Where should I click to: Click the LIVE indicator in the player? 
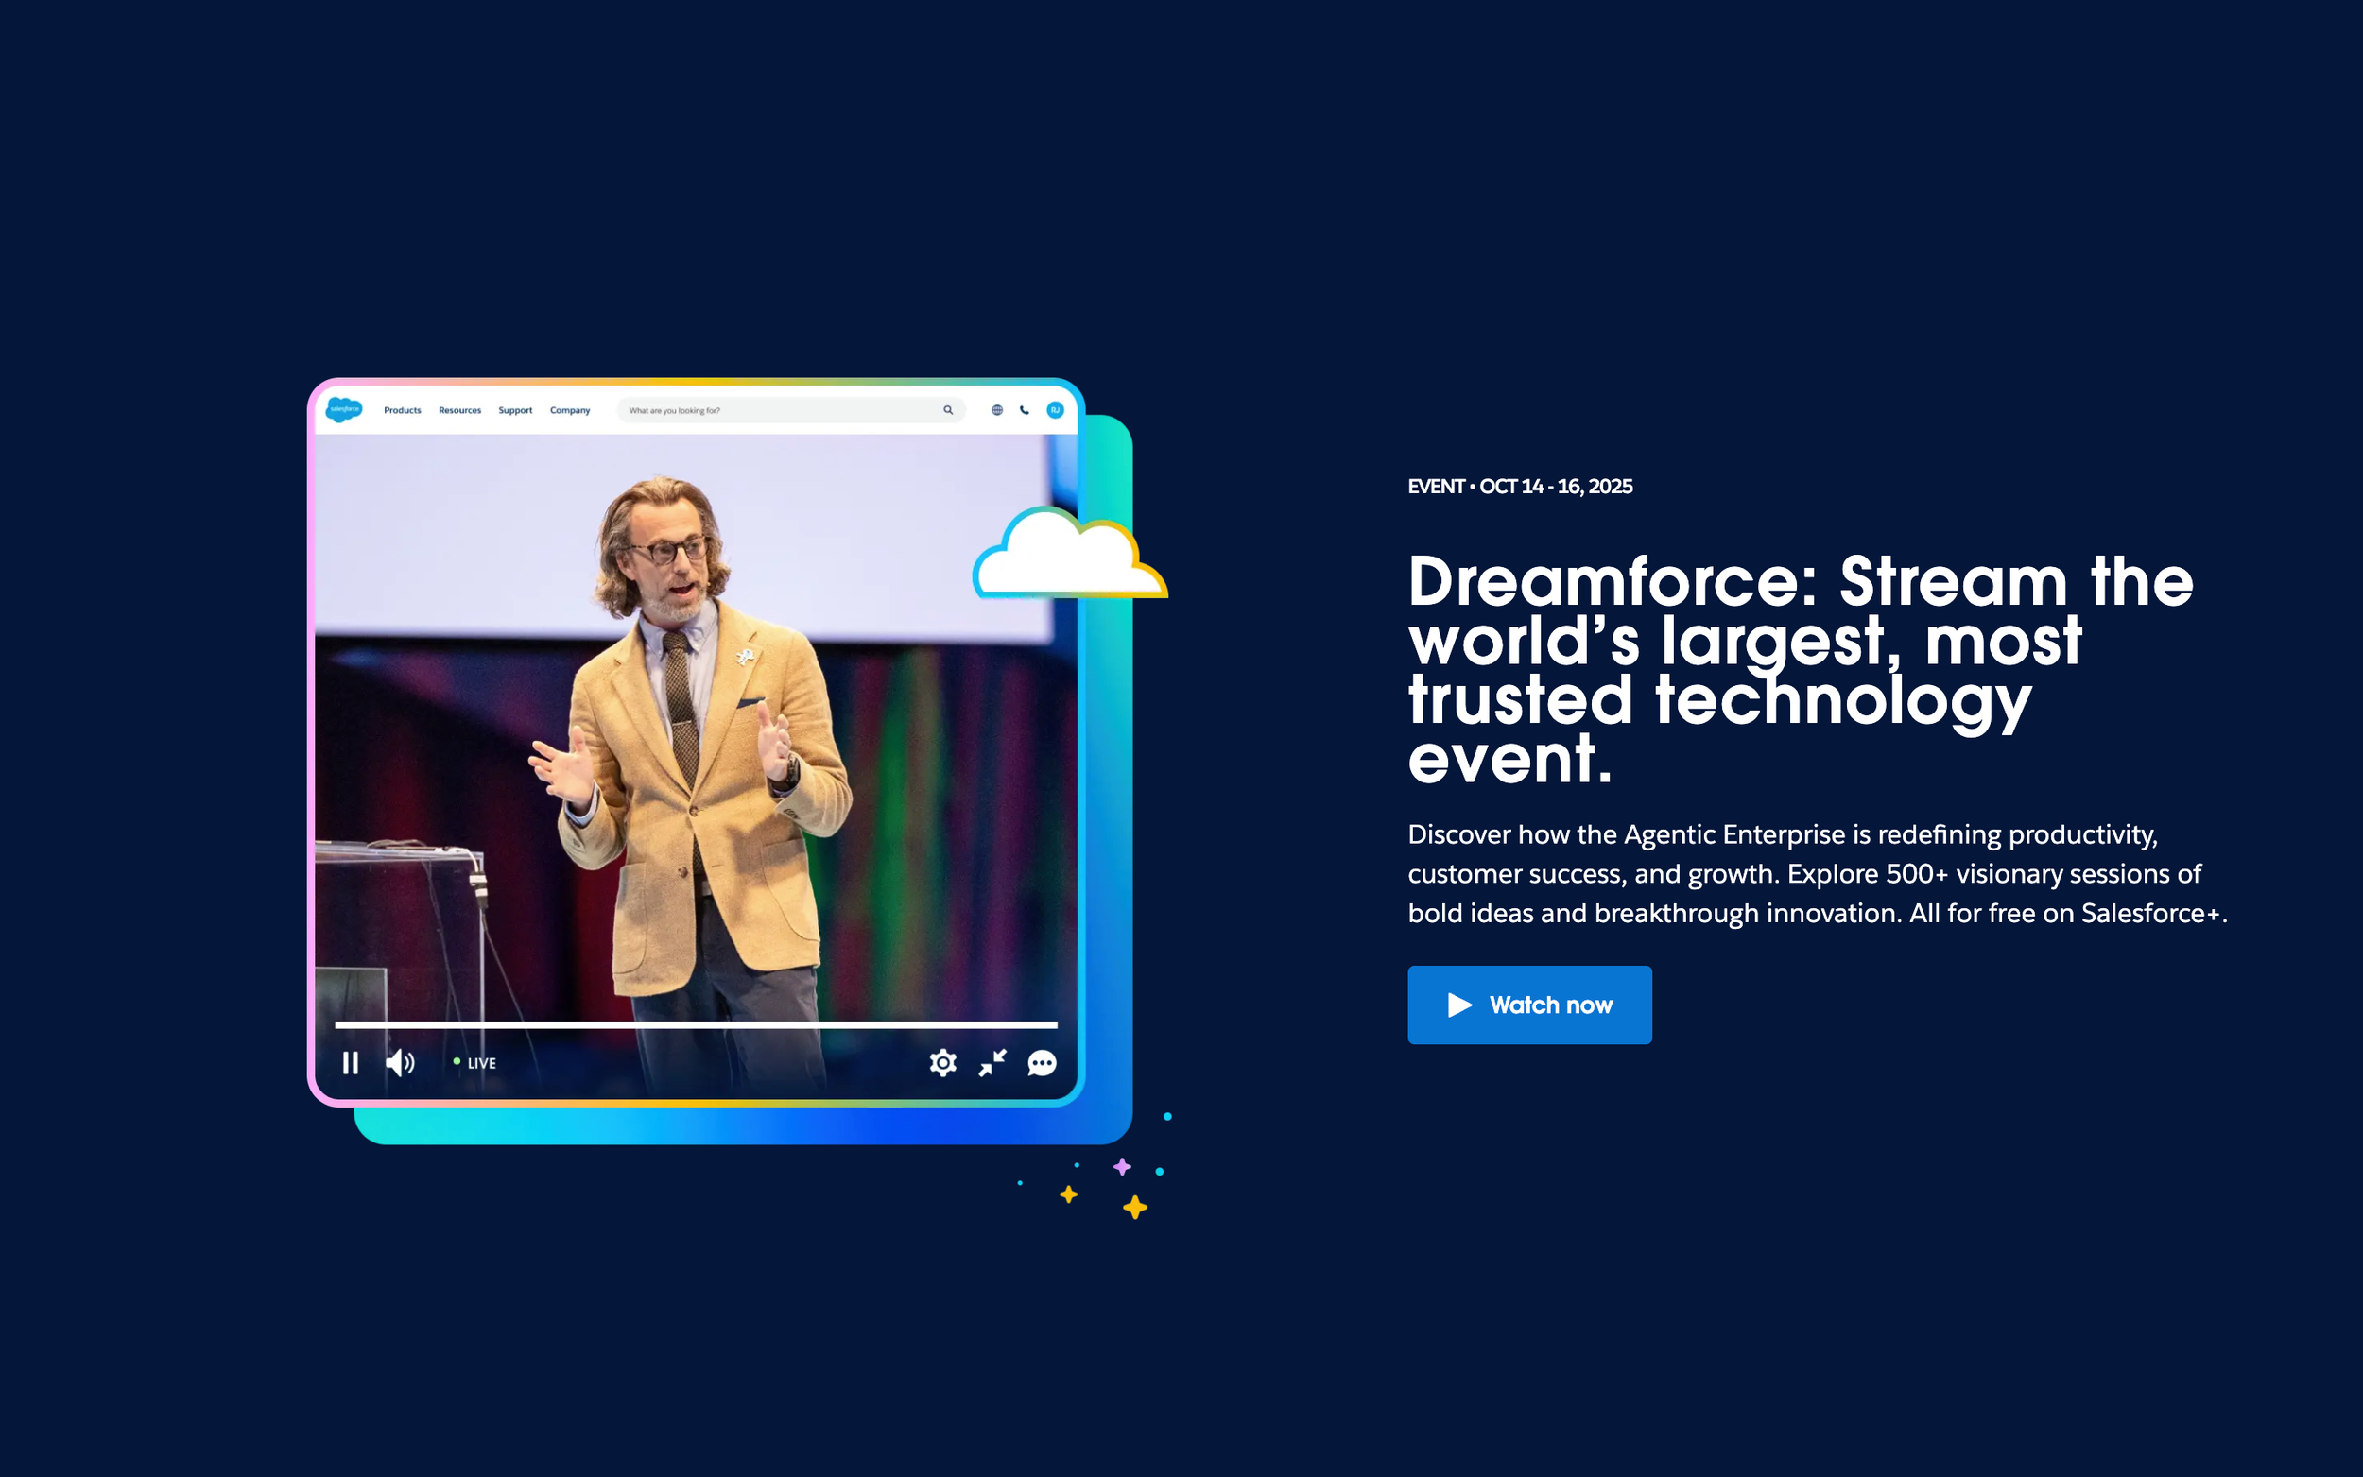tap(475, 1063)
